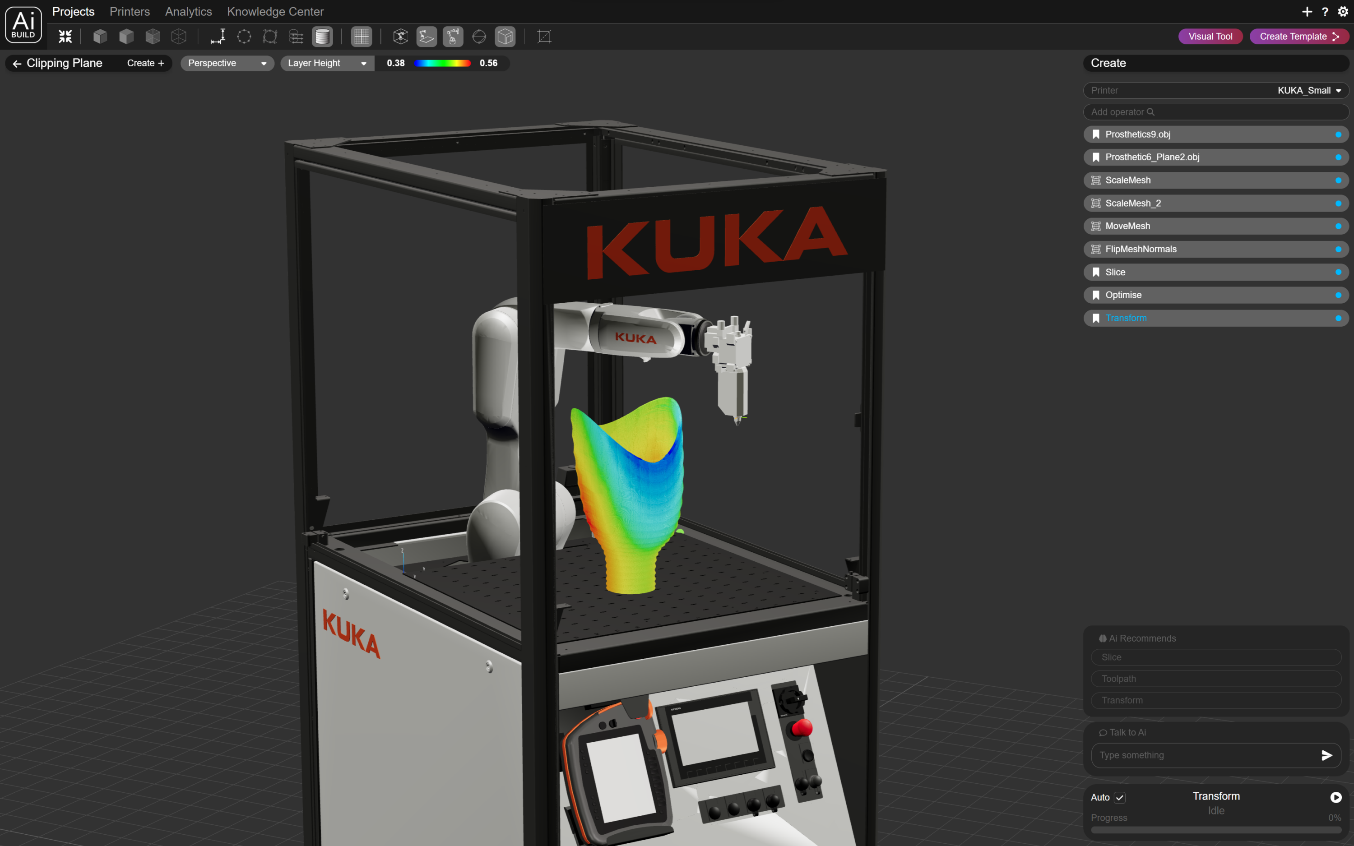The image size is (1354, 846).
Task: Toggle the enclosure cube display icon
Action: click(x=505, y=37)
